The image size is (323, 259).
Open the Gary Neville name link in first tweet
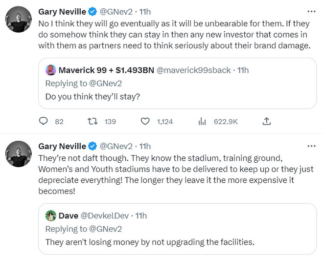pyautogui.click(x=62, y=11)
